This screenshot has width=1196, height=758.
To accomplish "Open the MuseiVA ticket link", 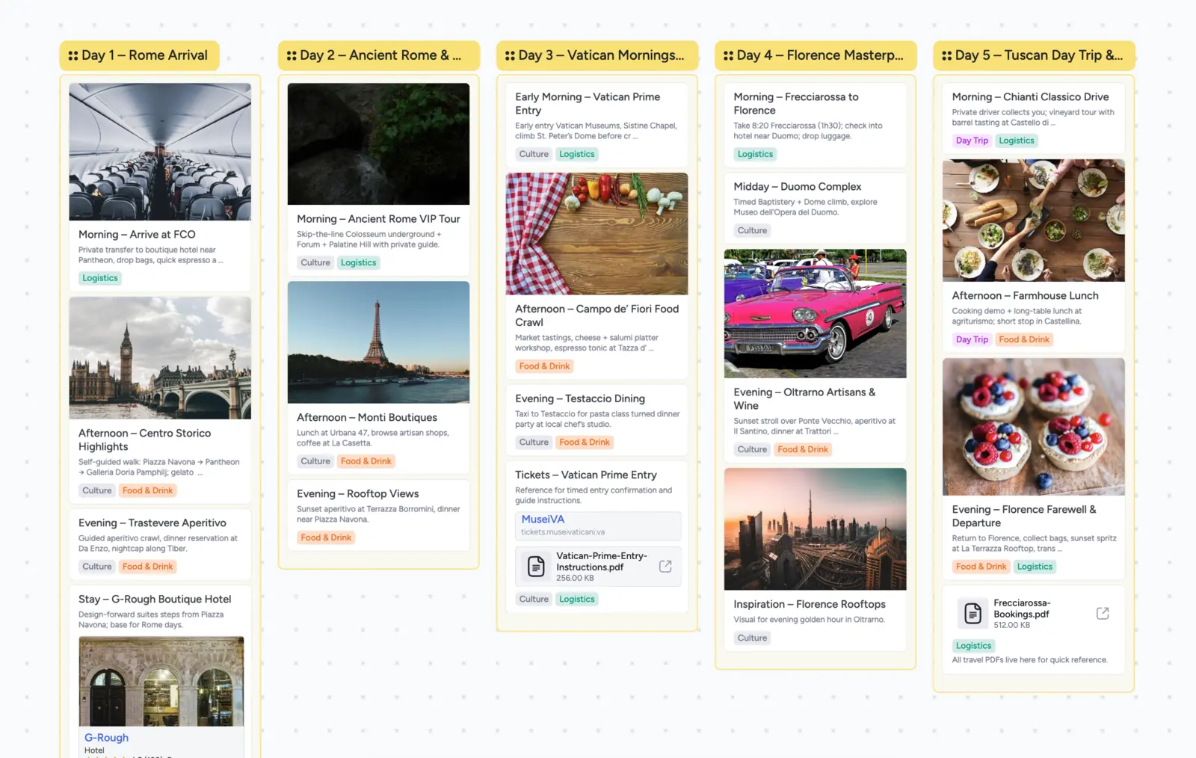I will point(543,518).
